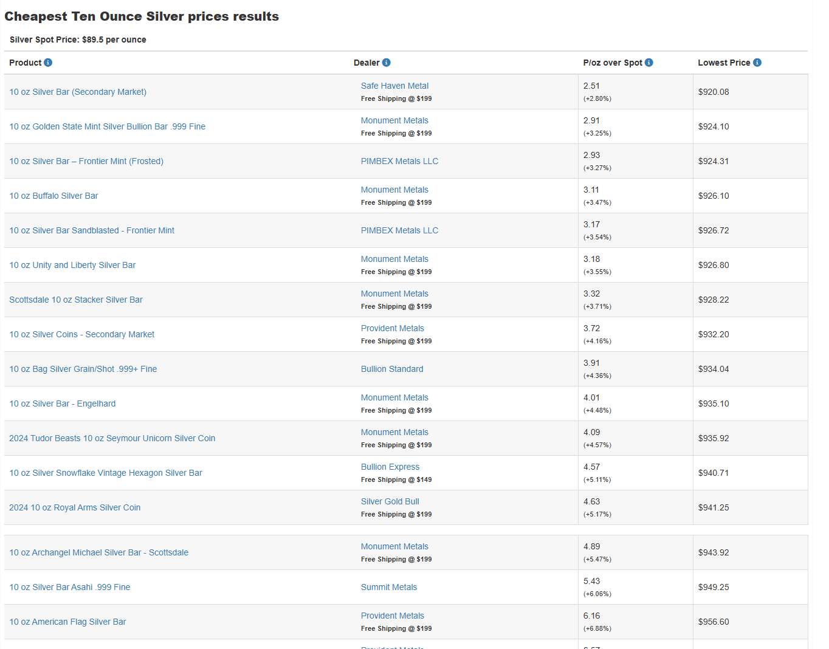Image resolution: width=829 pixels, height=649 pixels.
Task: Click the $956.60 lowest price
Action: point(714,622)
